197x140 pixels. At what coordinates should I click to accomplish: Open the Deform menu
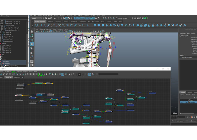coord(80,16)
